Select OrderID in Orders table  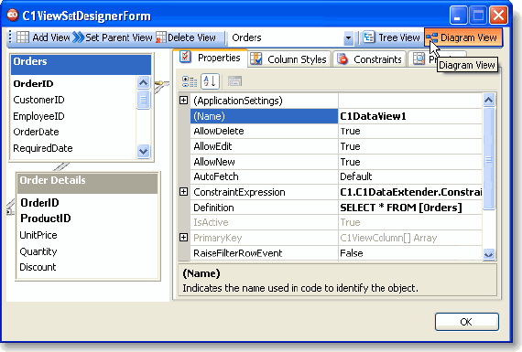pyautogui.click(x=33, y=84)
